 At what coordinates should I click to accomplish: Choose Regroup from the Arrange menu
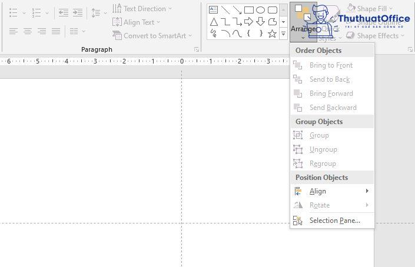click(332, 163)
